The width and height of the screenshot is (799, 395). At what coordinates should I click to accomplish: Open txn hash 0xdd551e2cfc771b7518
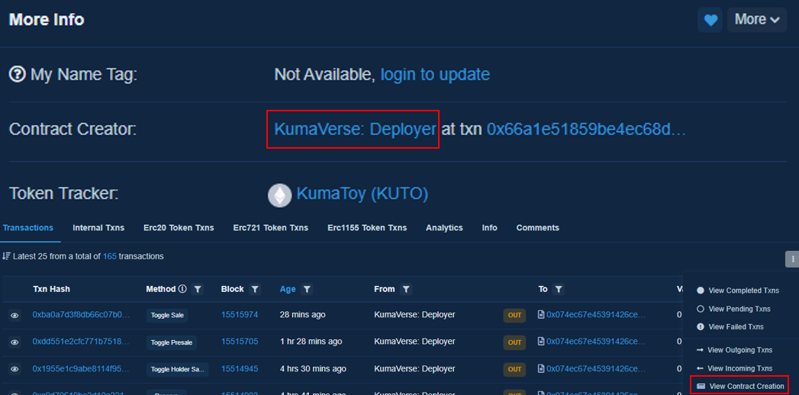[x=82, y=342]
